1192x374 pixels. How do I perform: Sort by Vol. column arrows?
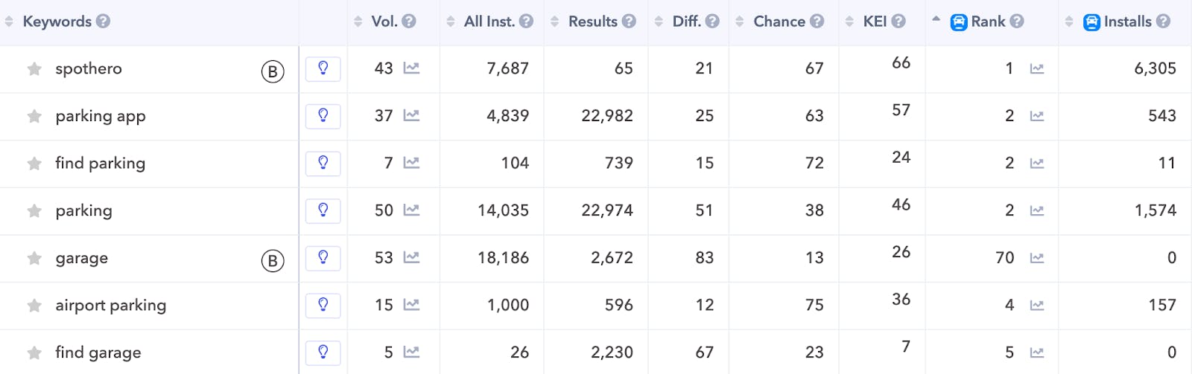(x=358, y=22)
